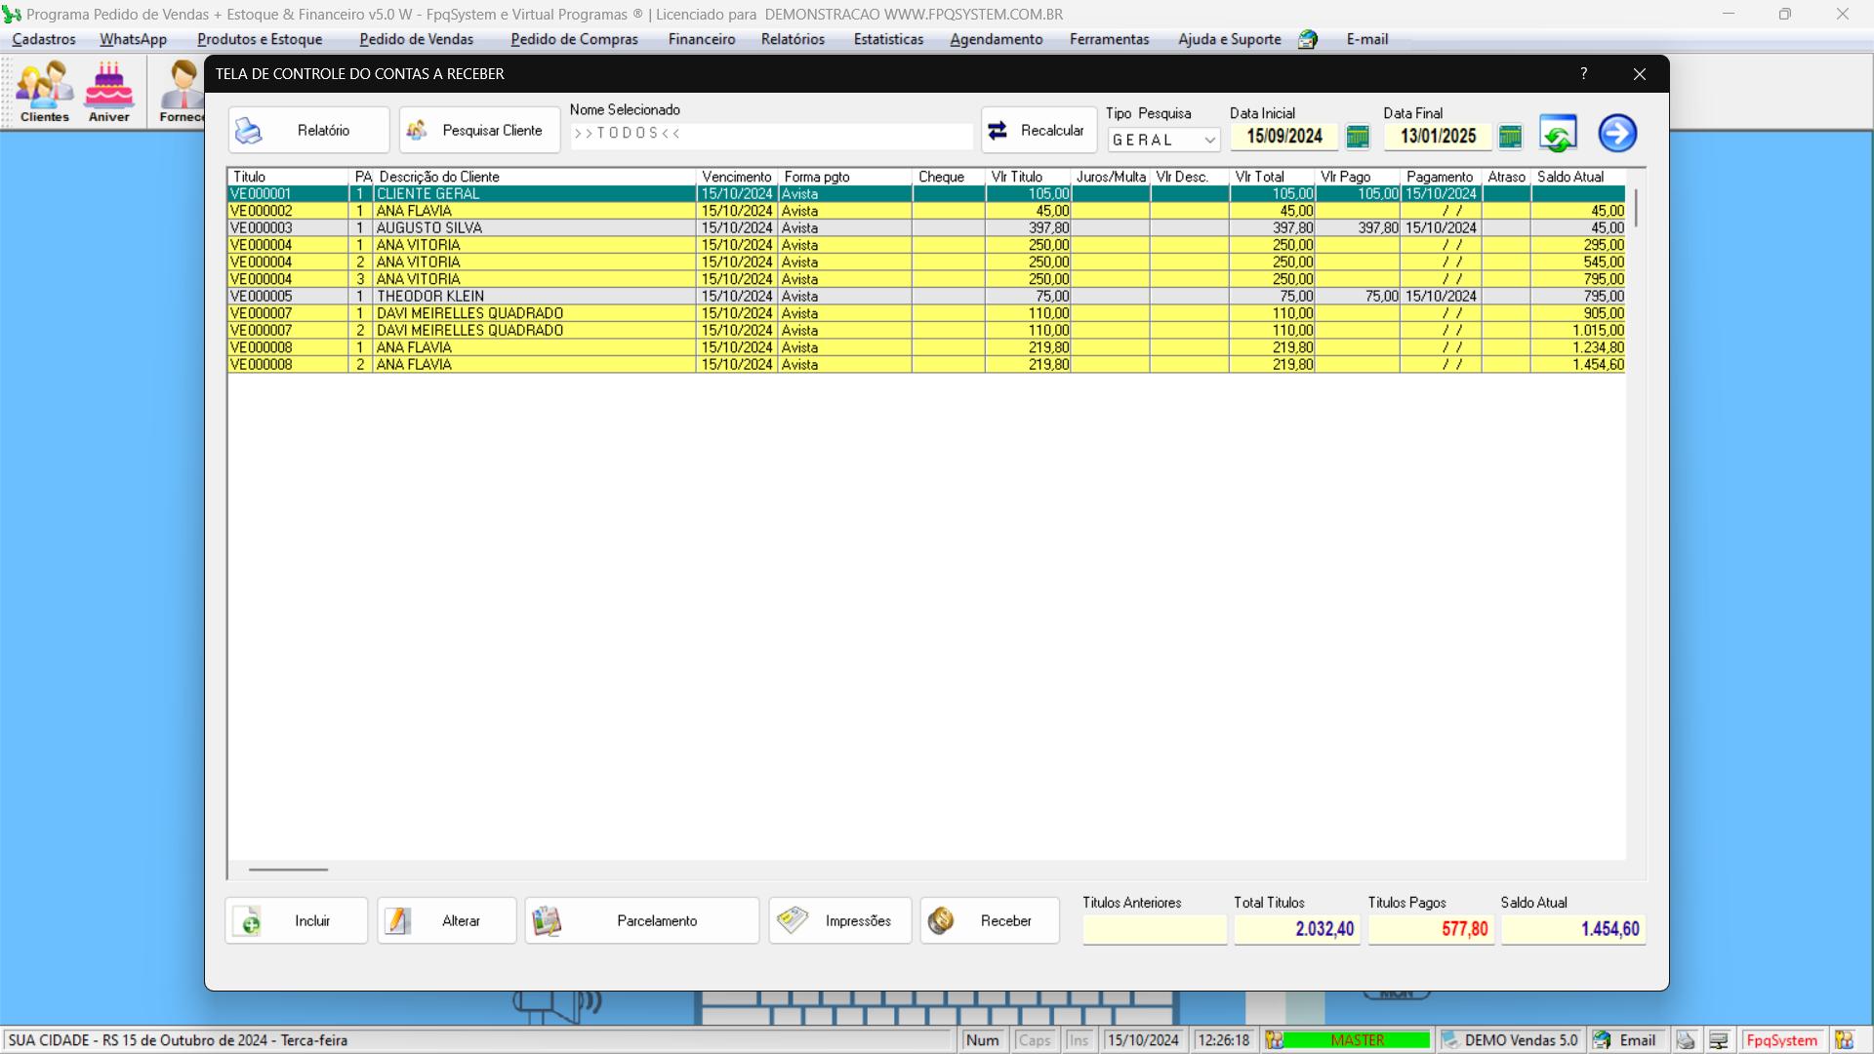Click the Vencimento column header
This screenshot has height=1054, width=1874.
[x=737, y=177]
